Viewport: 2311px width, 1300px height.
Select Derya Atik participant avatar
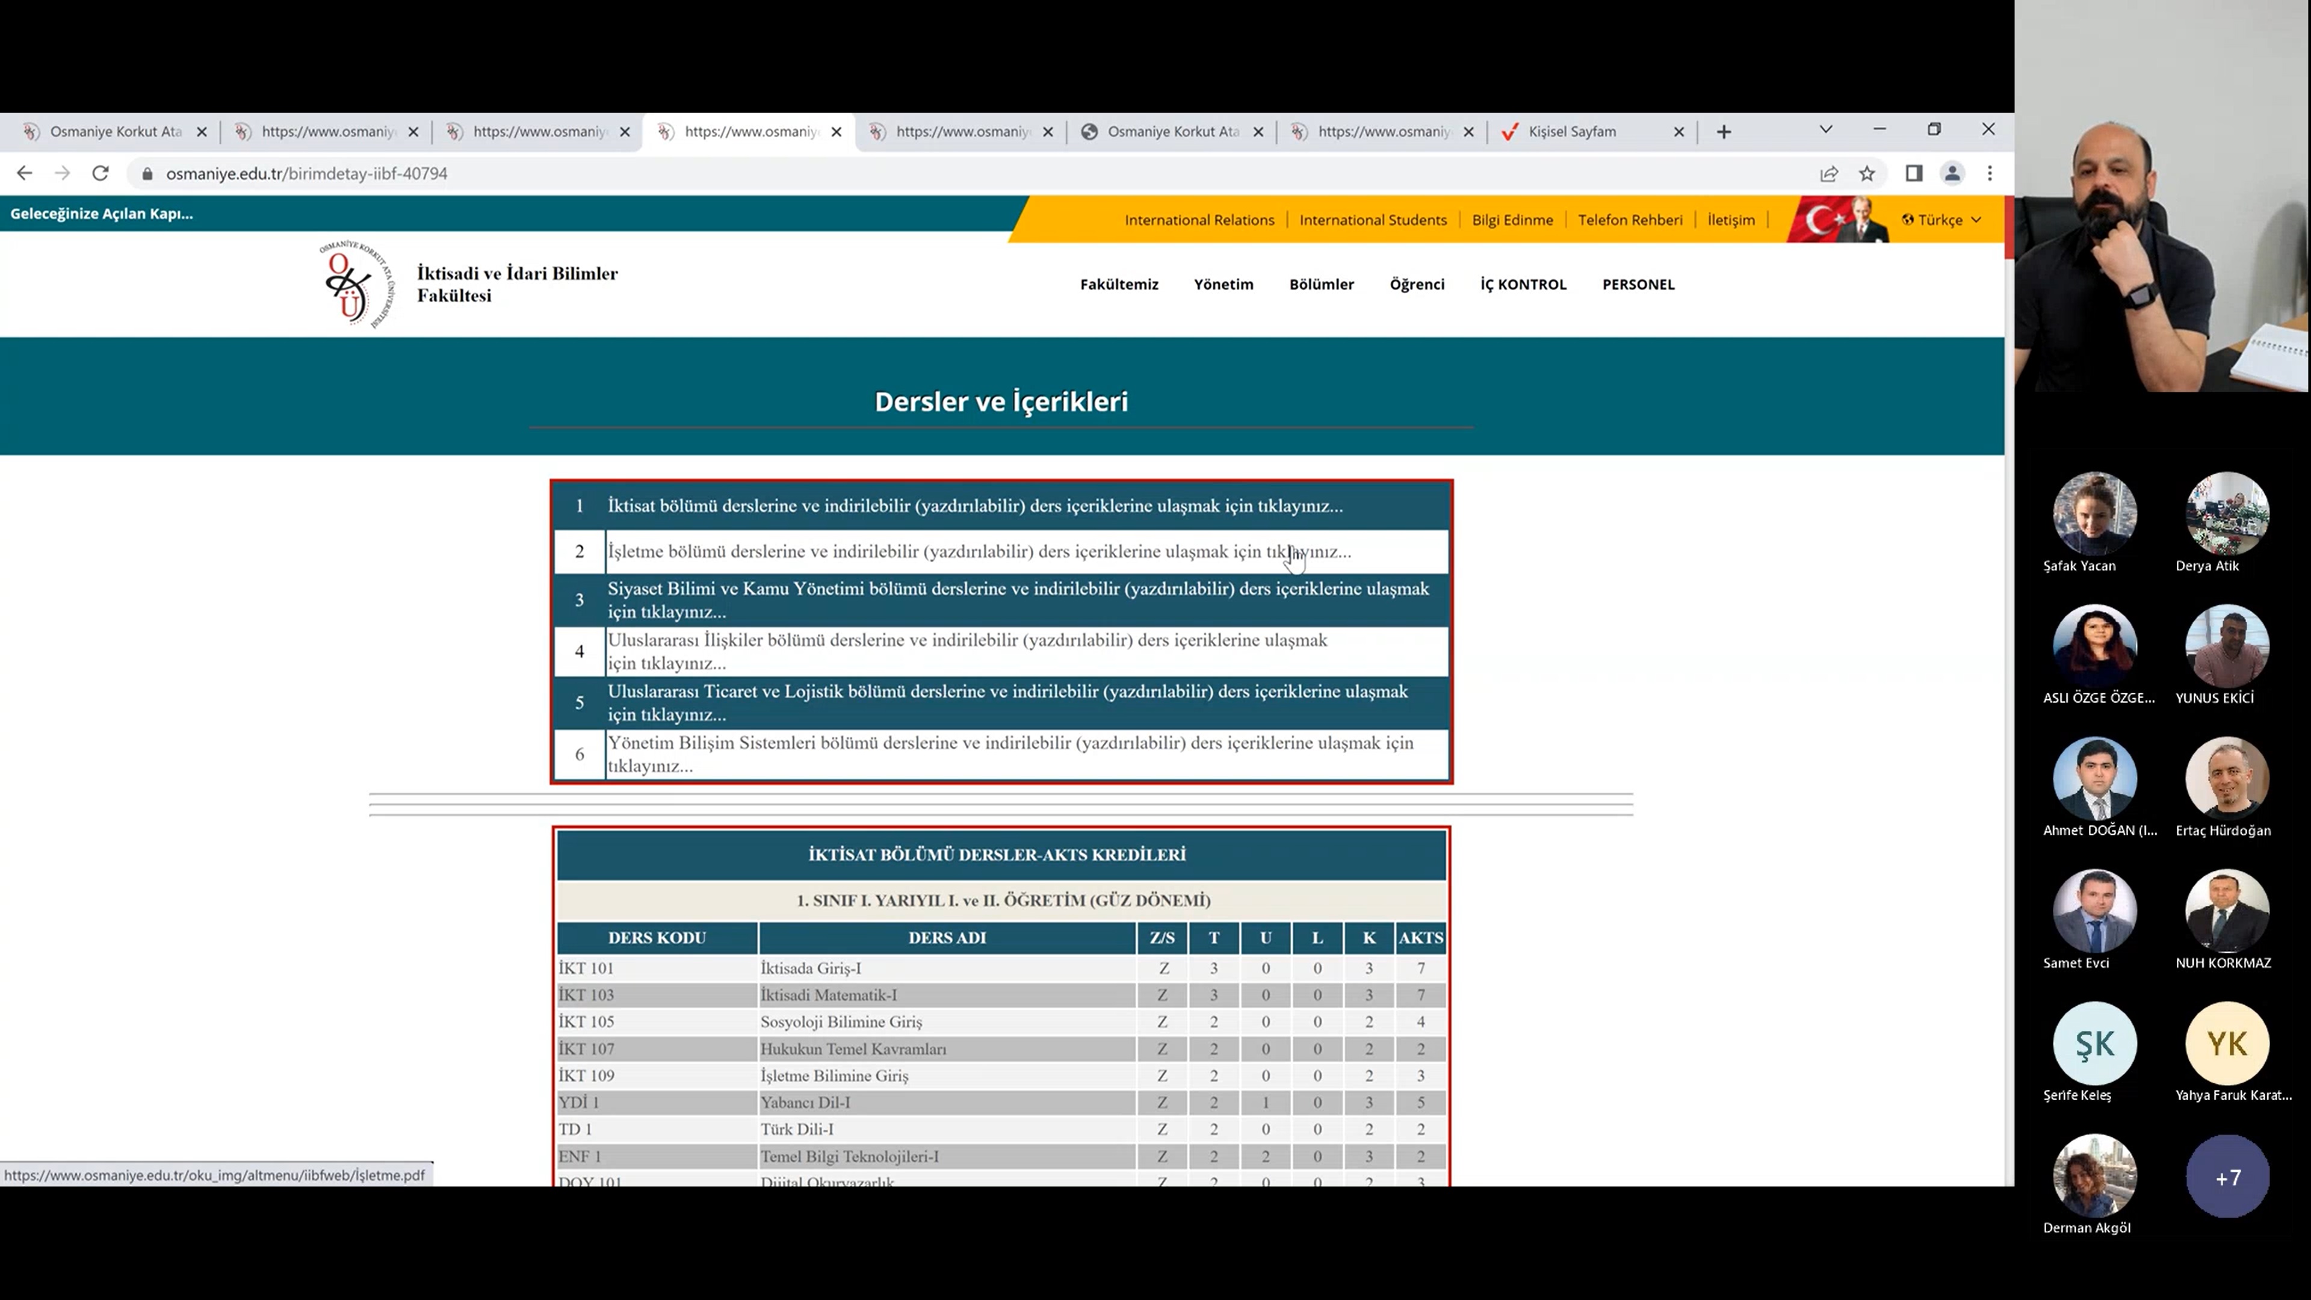(2227, 513)
